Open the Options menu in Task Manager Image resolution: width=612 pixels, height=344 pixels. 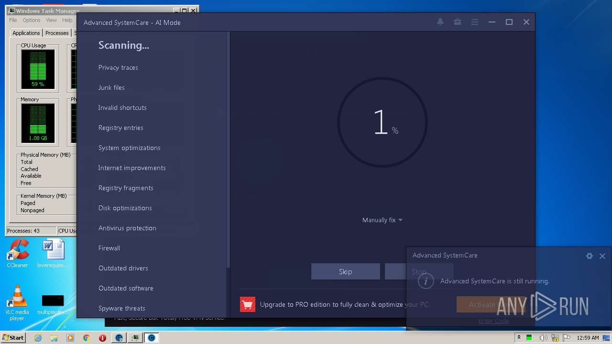pyautogui.click(x=32, y=20)
